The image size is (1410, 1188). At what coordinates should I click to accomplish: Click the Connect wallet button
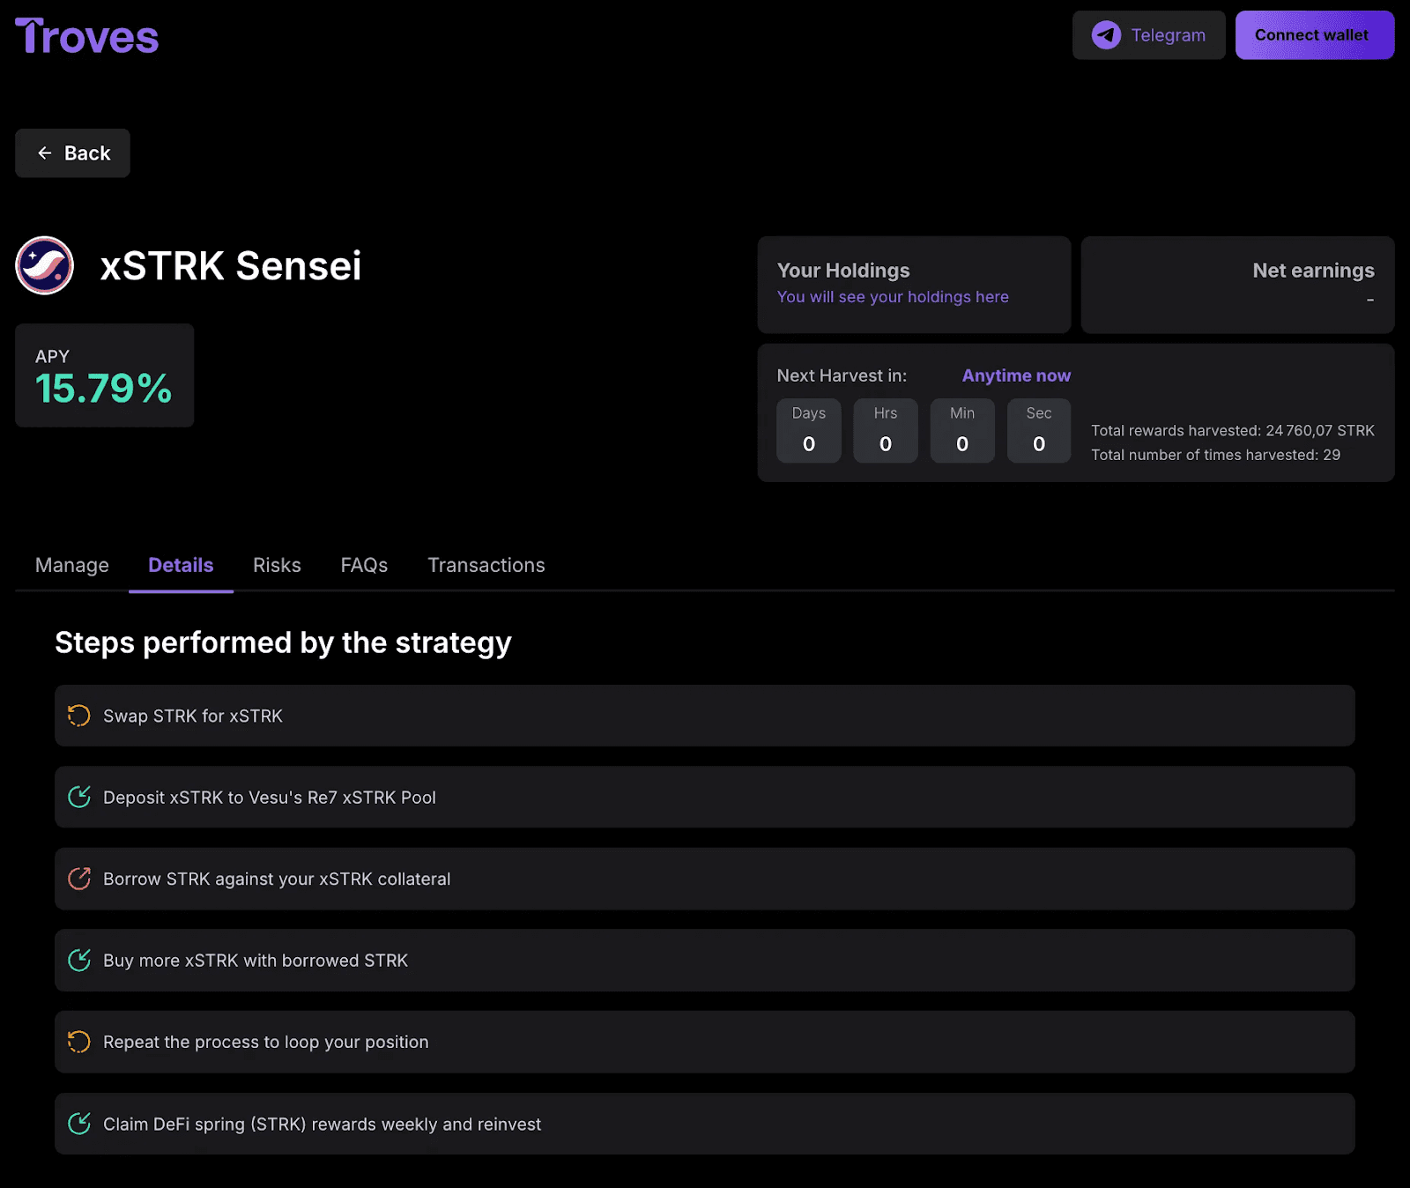pyautogui.click(x=1314, y=35)
